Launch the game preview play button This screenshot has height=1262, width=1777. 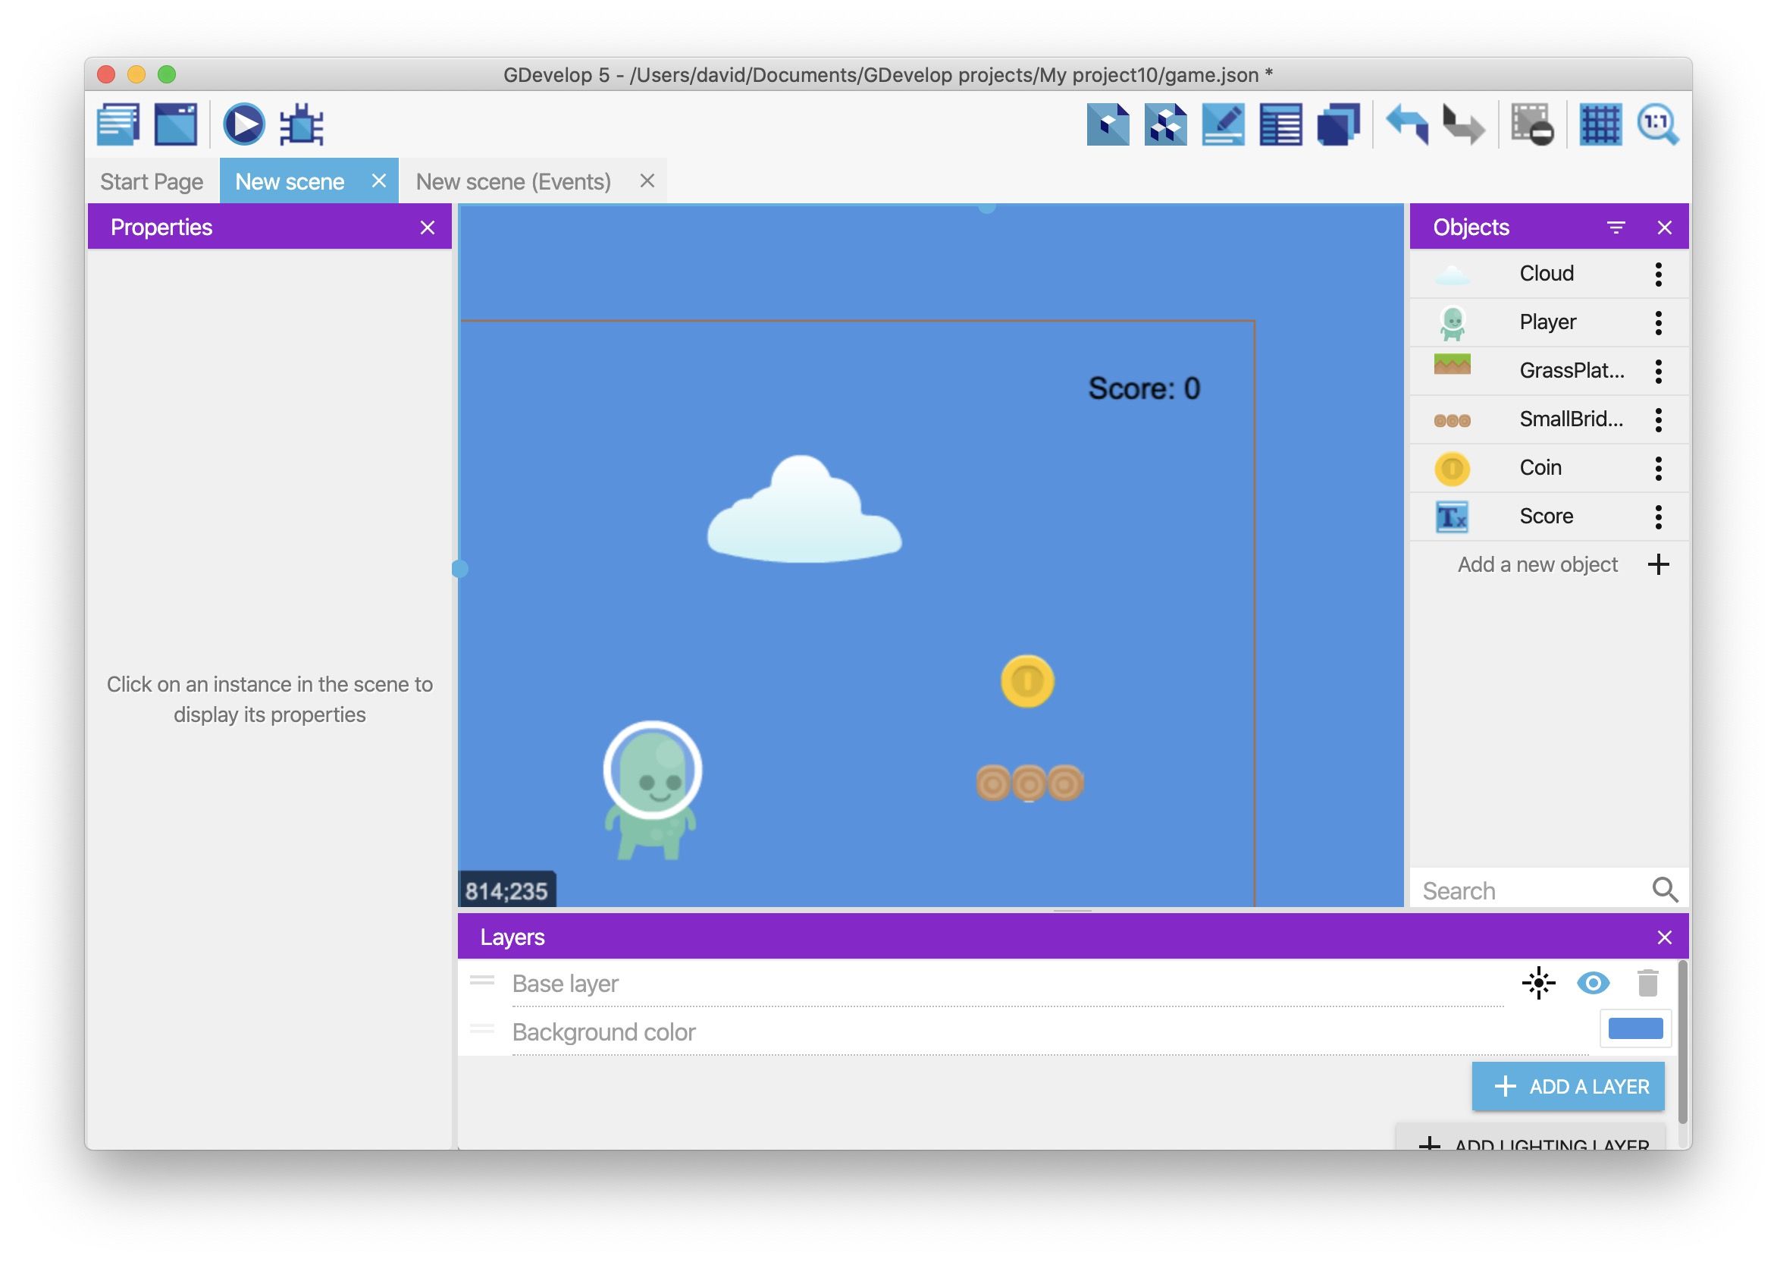pyautogui.click(x=244, y=124)
